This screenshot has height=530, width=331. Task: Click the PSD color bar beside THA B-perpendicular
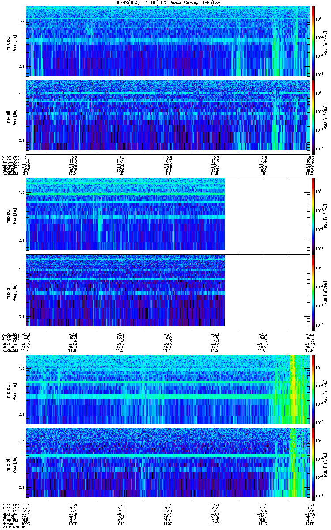coord(313,41)
